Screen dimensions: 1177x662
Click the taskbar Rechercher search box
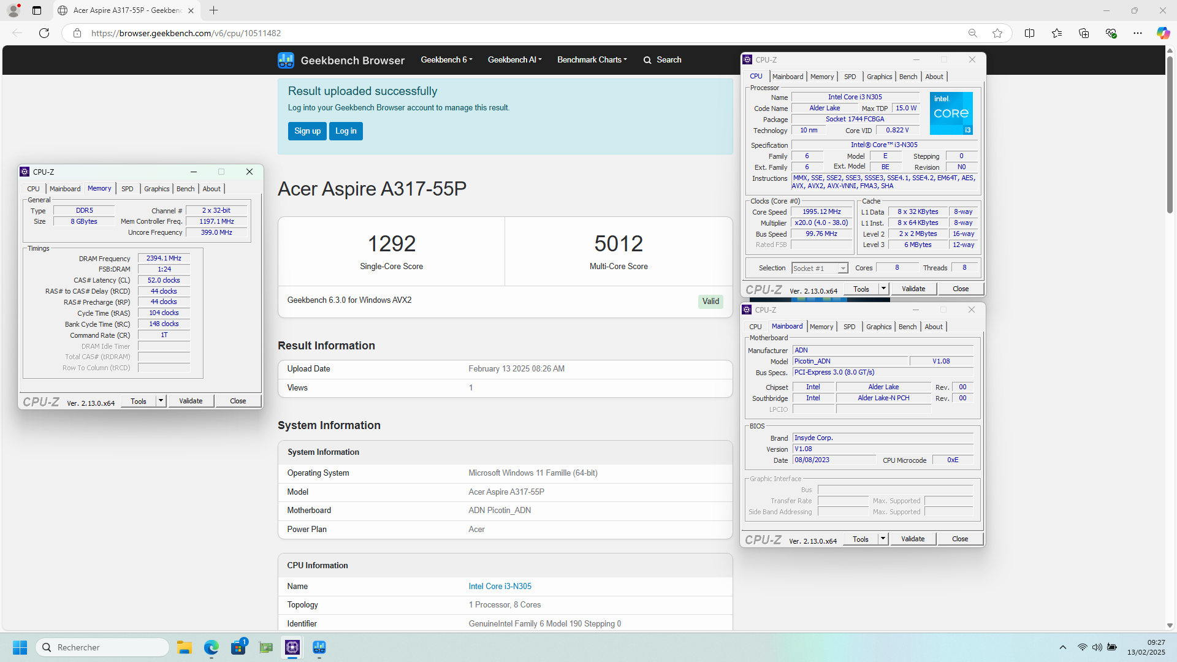[x=102, y=647]
